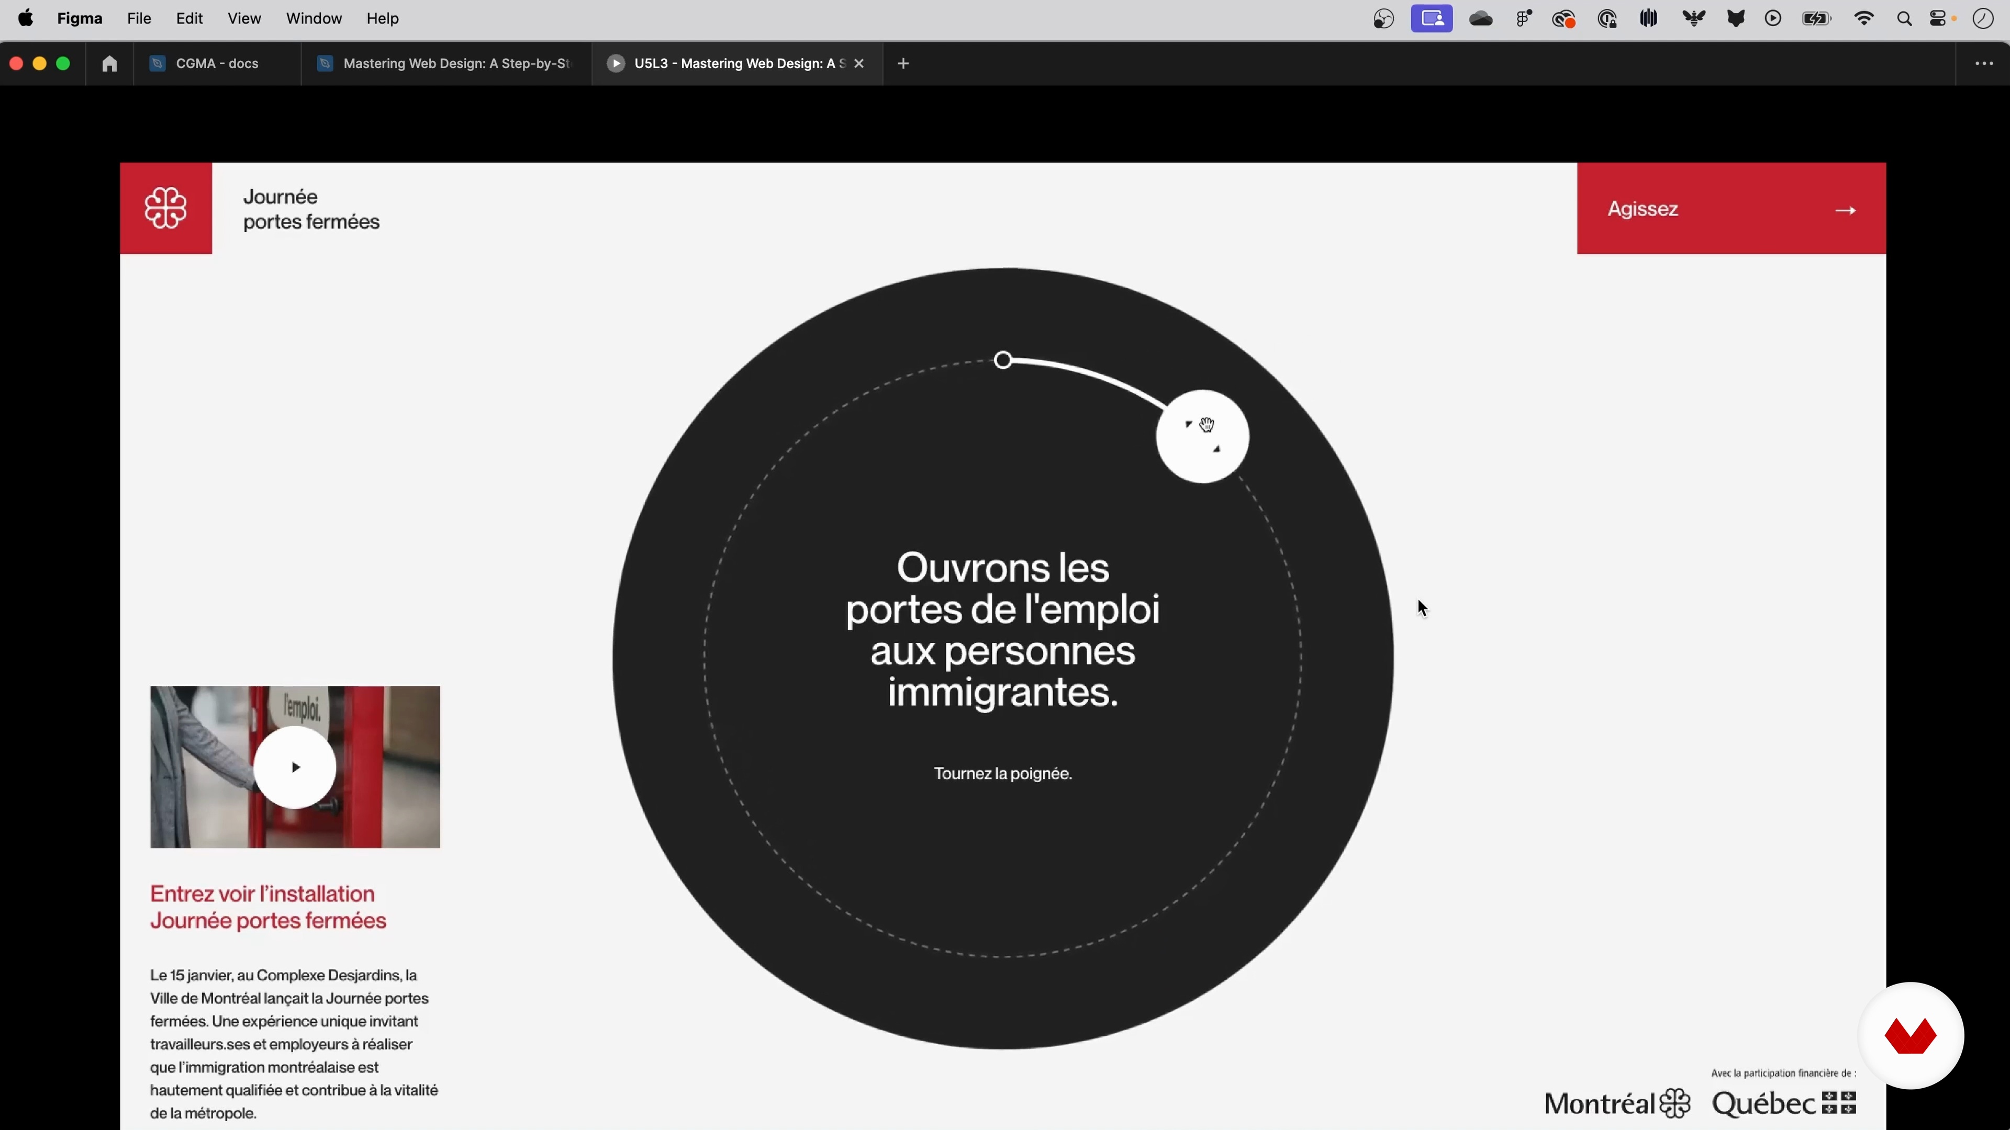Viewport: 2010px width, 1130px height.
Task: Click the arrow in the Agissez button
Action: click(x=1845, y=210)
